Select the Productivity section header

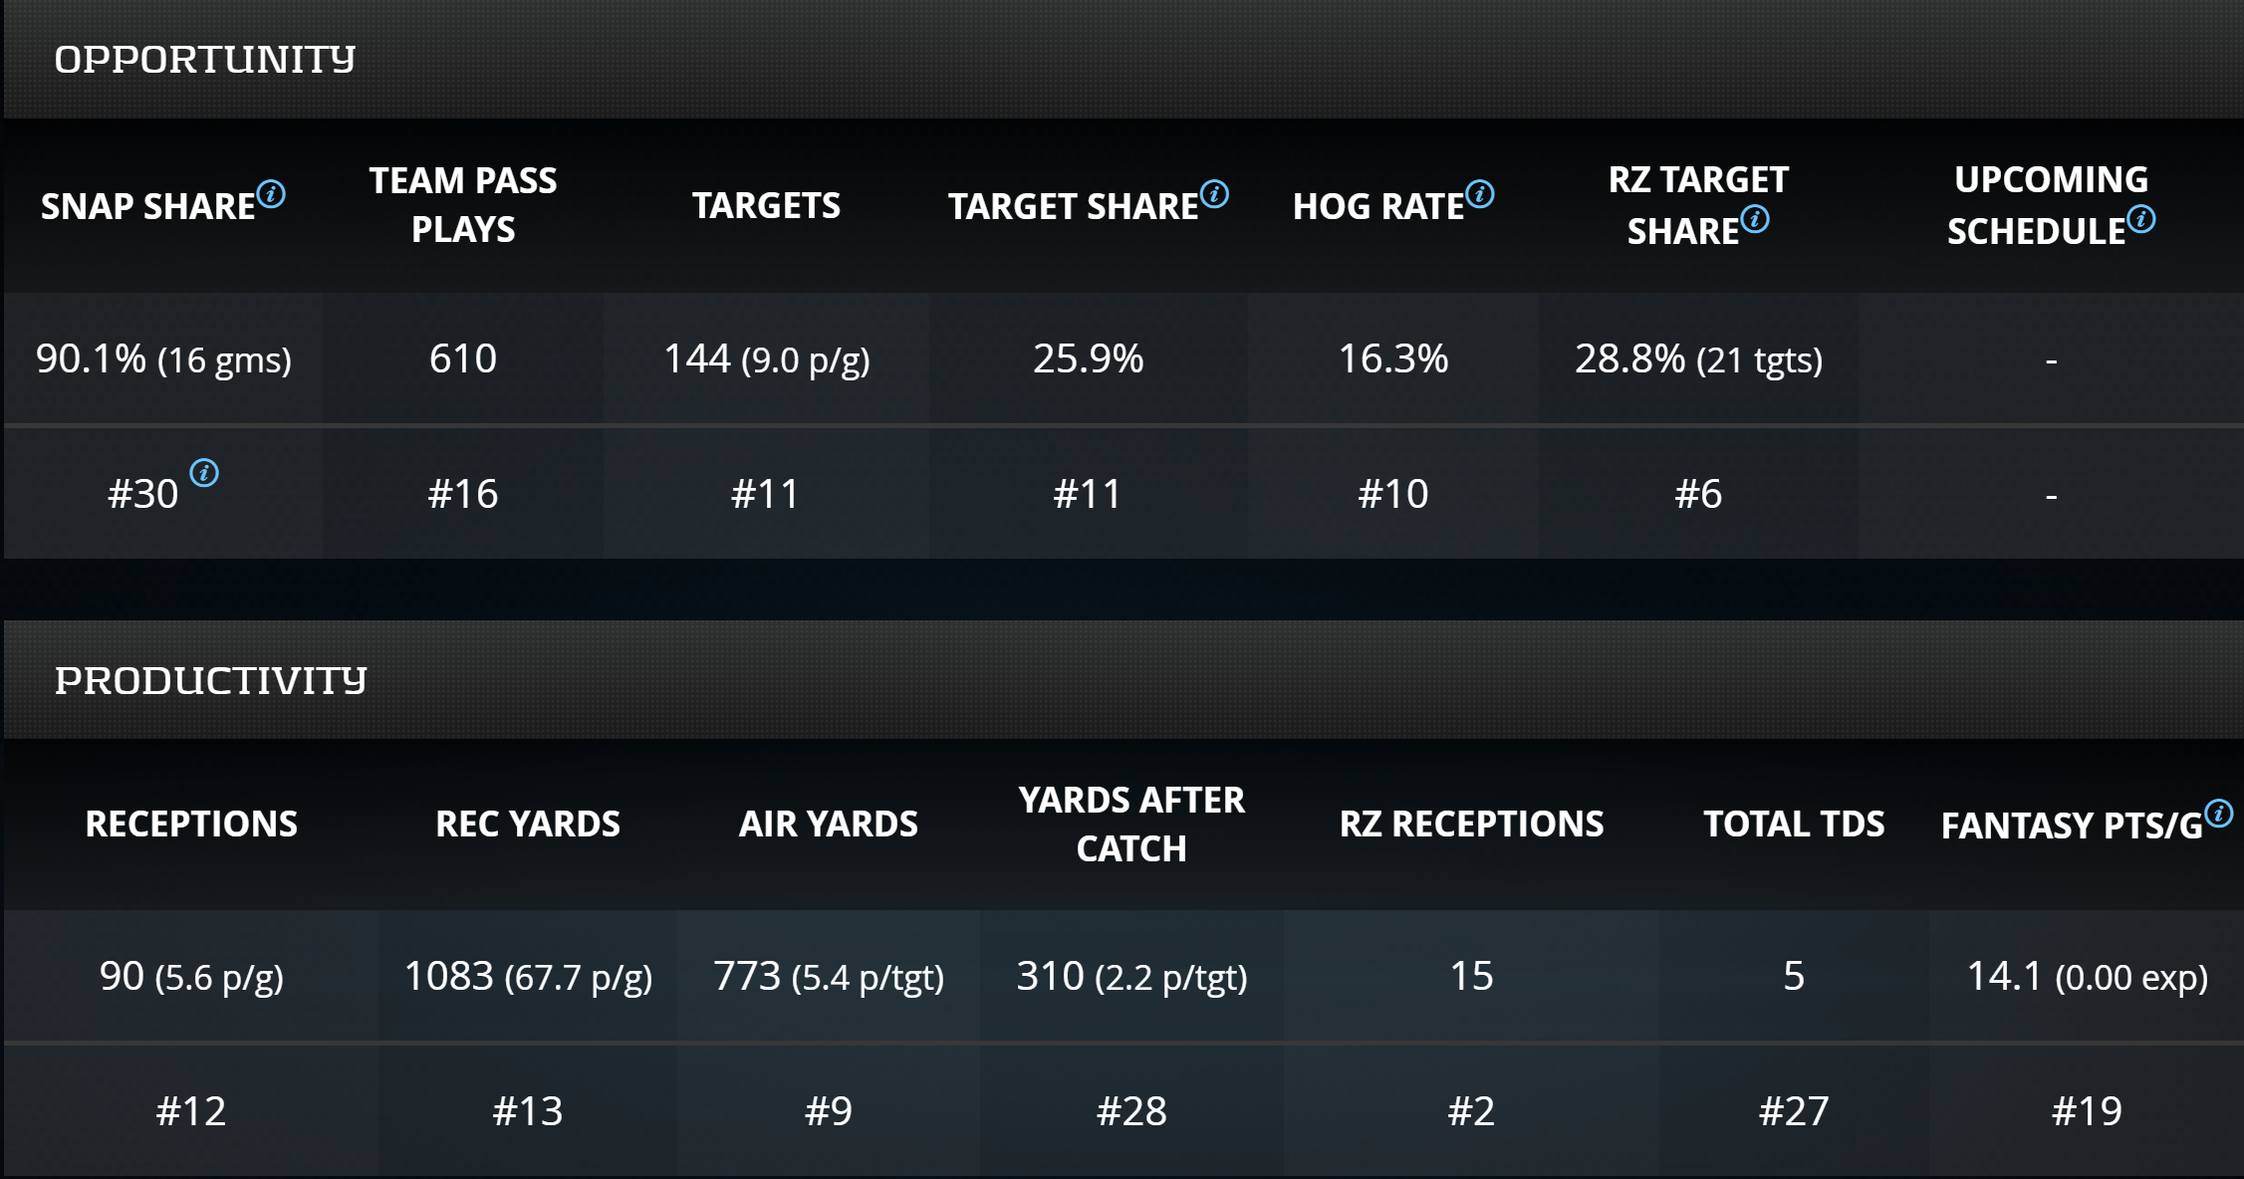pos(210,680)
